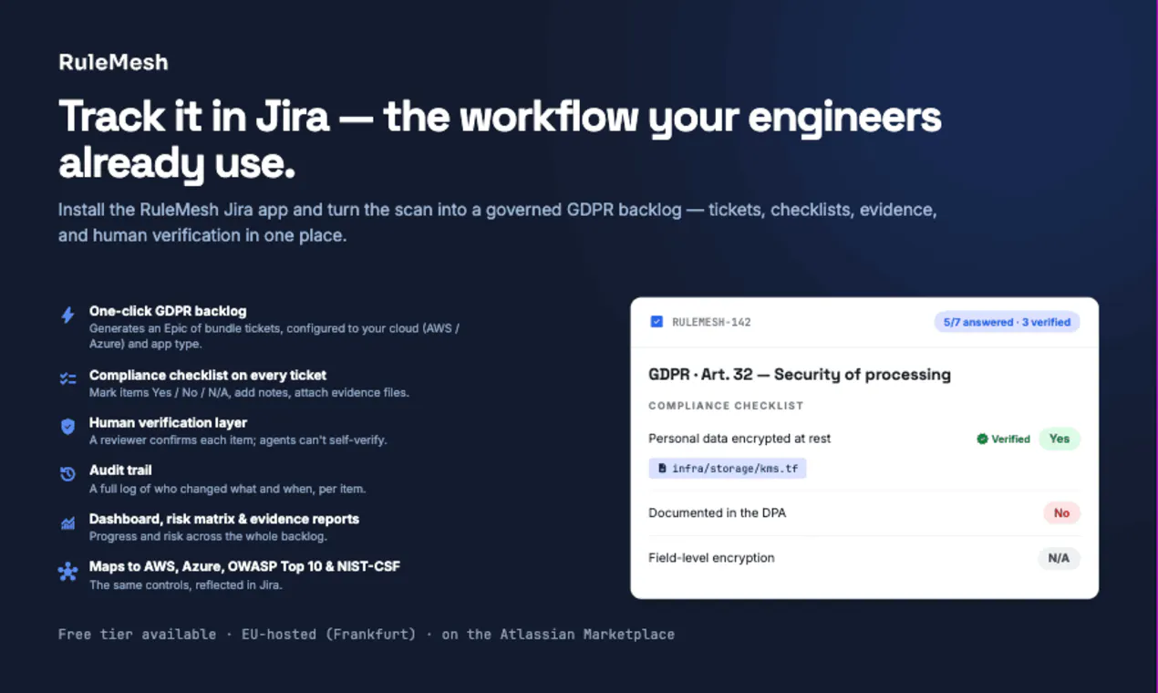Screen dimensions: 1158x693
Task: Click the file icon in the infra/storage/kms.tf chip
Action: [662, 469]
